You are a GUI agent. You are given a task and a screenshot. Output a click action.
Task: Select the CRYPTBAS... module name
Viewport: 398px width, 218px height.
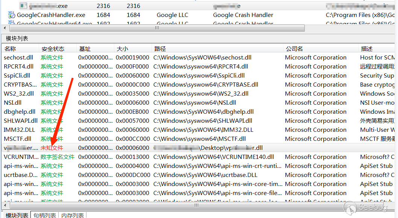[20, 85]
